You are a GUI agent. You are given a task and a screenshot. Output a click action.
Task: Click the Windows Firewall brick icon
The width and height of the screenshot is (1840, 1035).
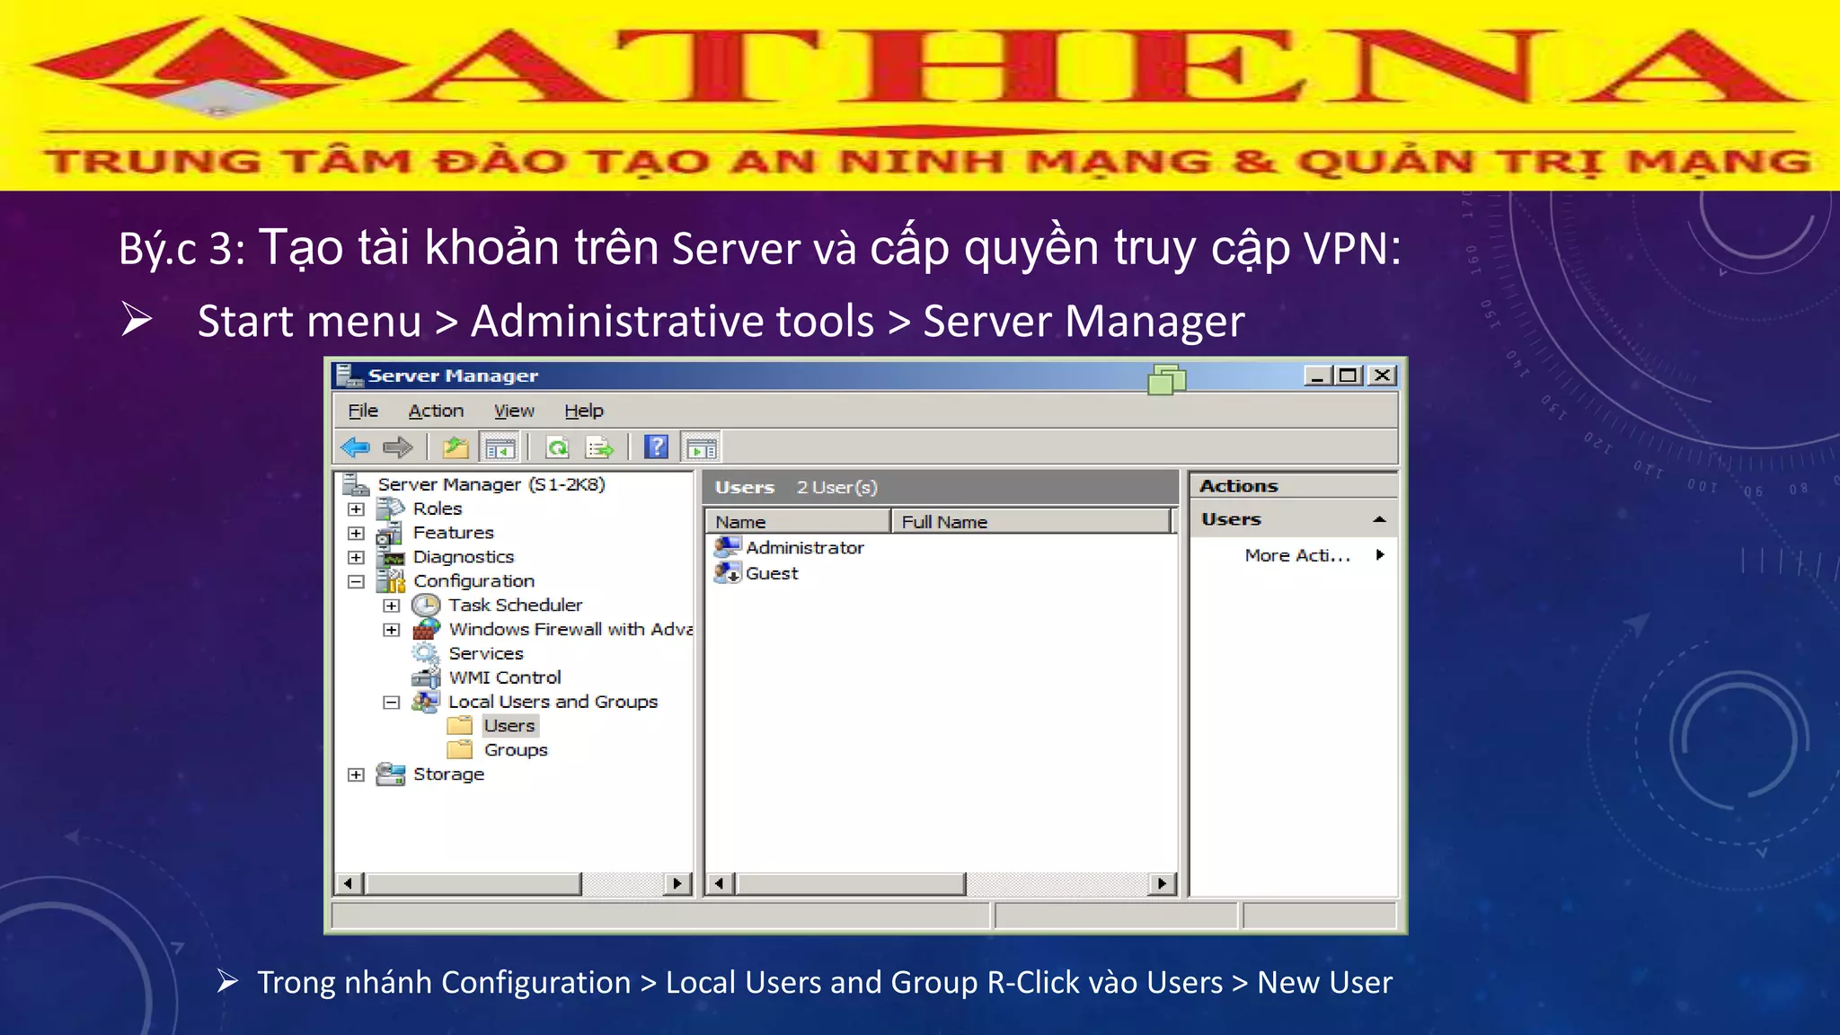tap(427, 629)
